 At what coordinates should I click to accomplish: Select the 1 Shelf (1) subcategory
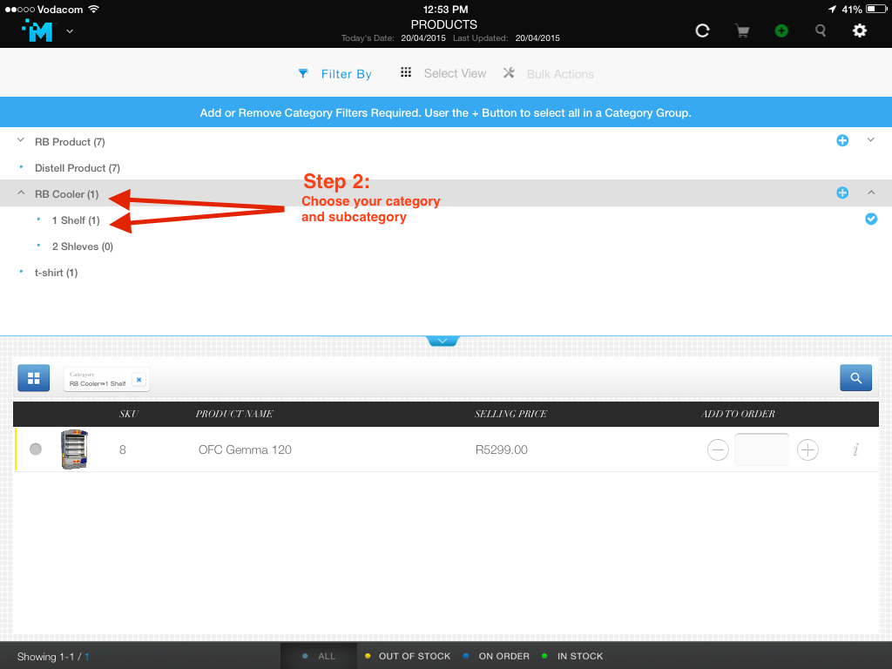click(76, 220)
